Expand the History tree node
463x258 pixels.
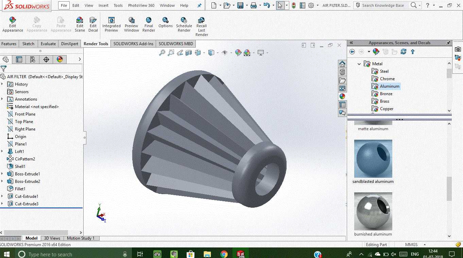2,84
